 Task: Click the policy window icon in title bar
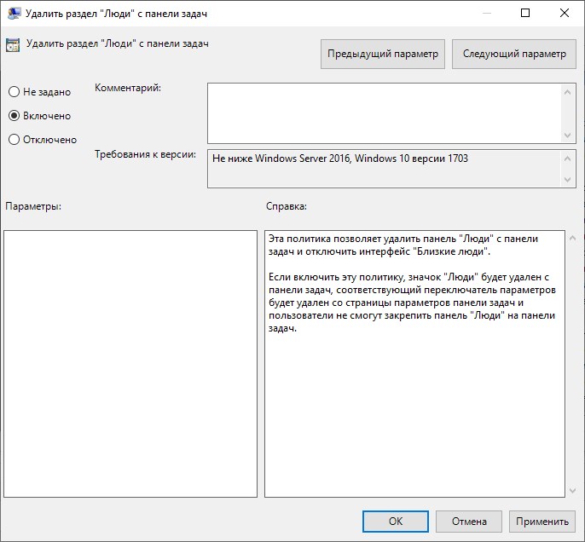click(14, 14)
